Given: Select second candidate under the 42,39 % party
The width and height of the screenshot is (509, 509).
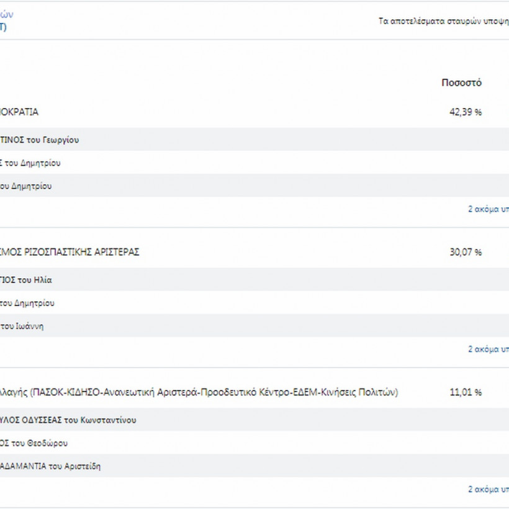Looking at the screenshot, I should click(x=31, y=163).
